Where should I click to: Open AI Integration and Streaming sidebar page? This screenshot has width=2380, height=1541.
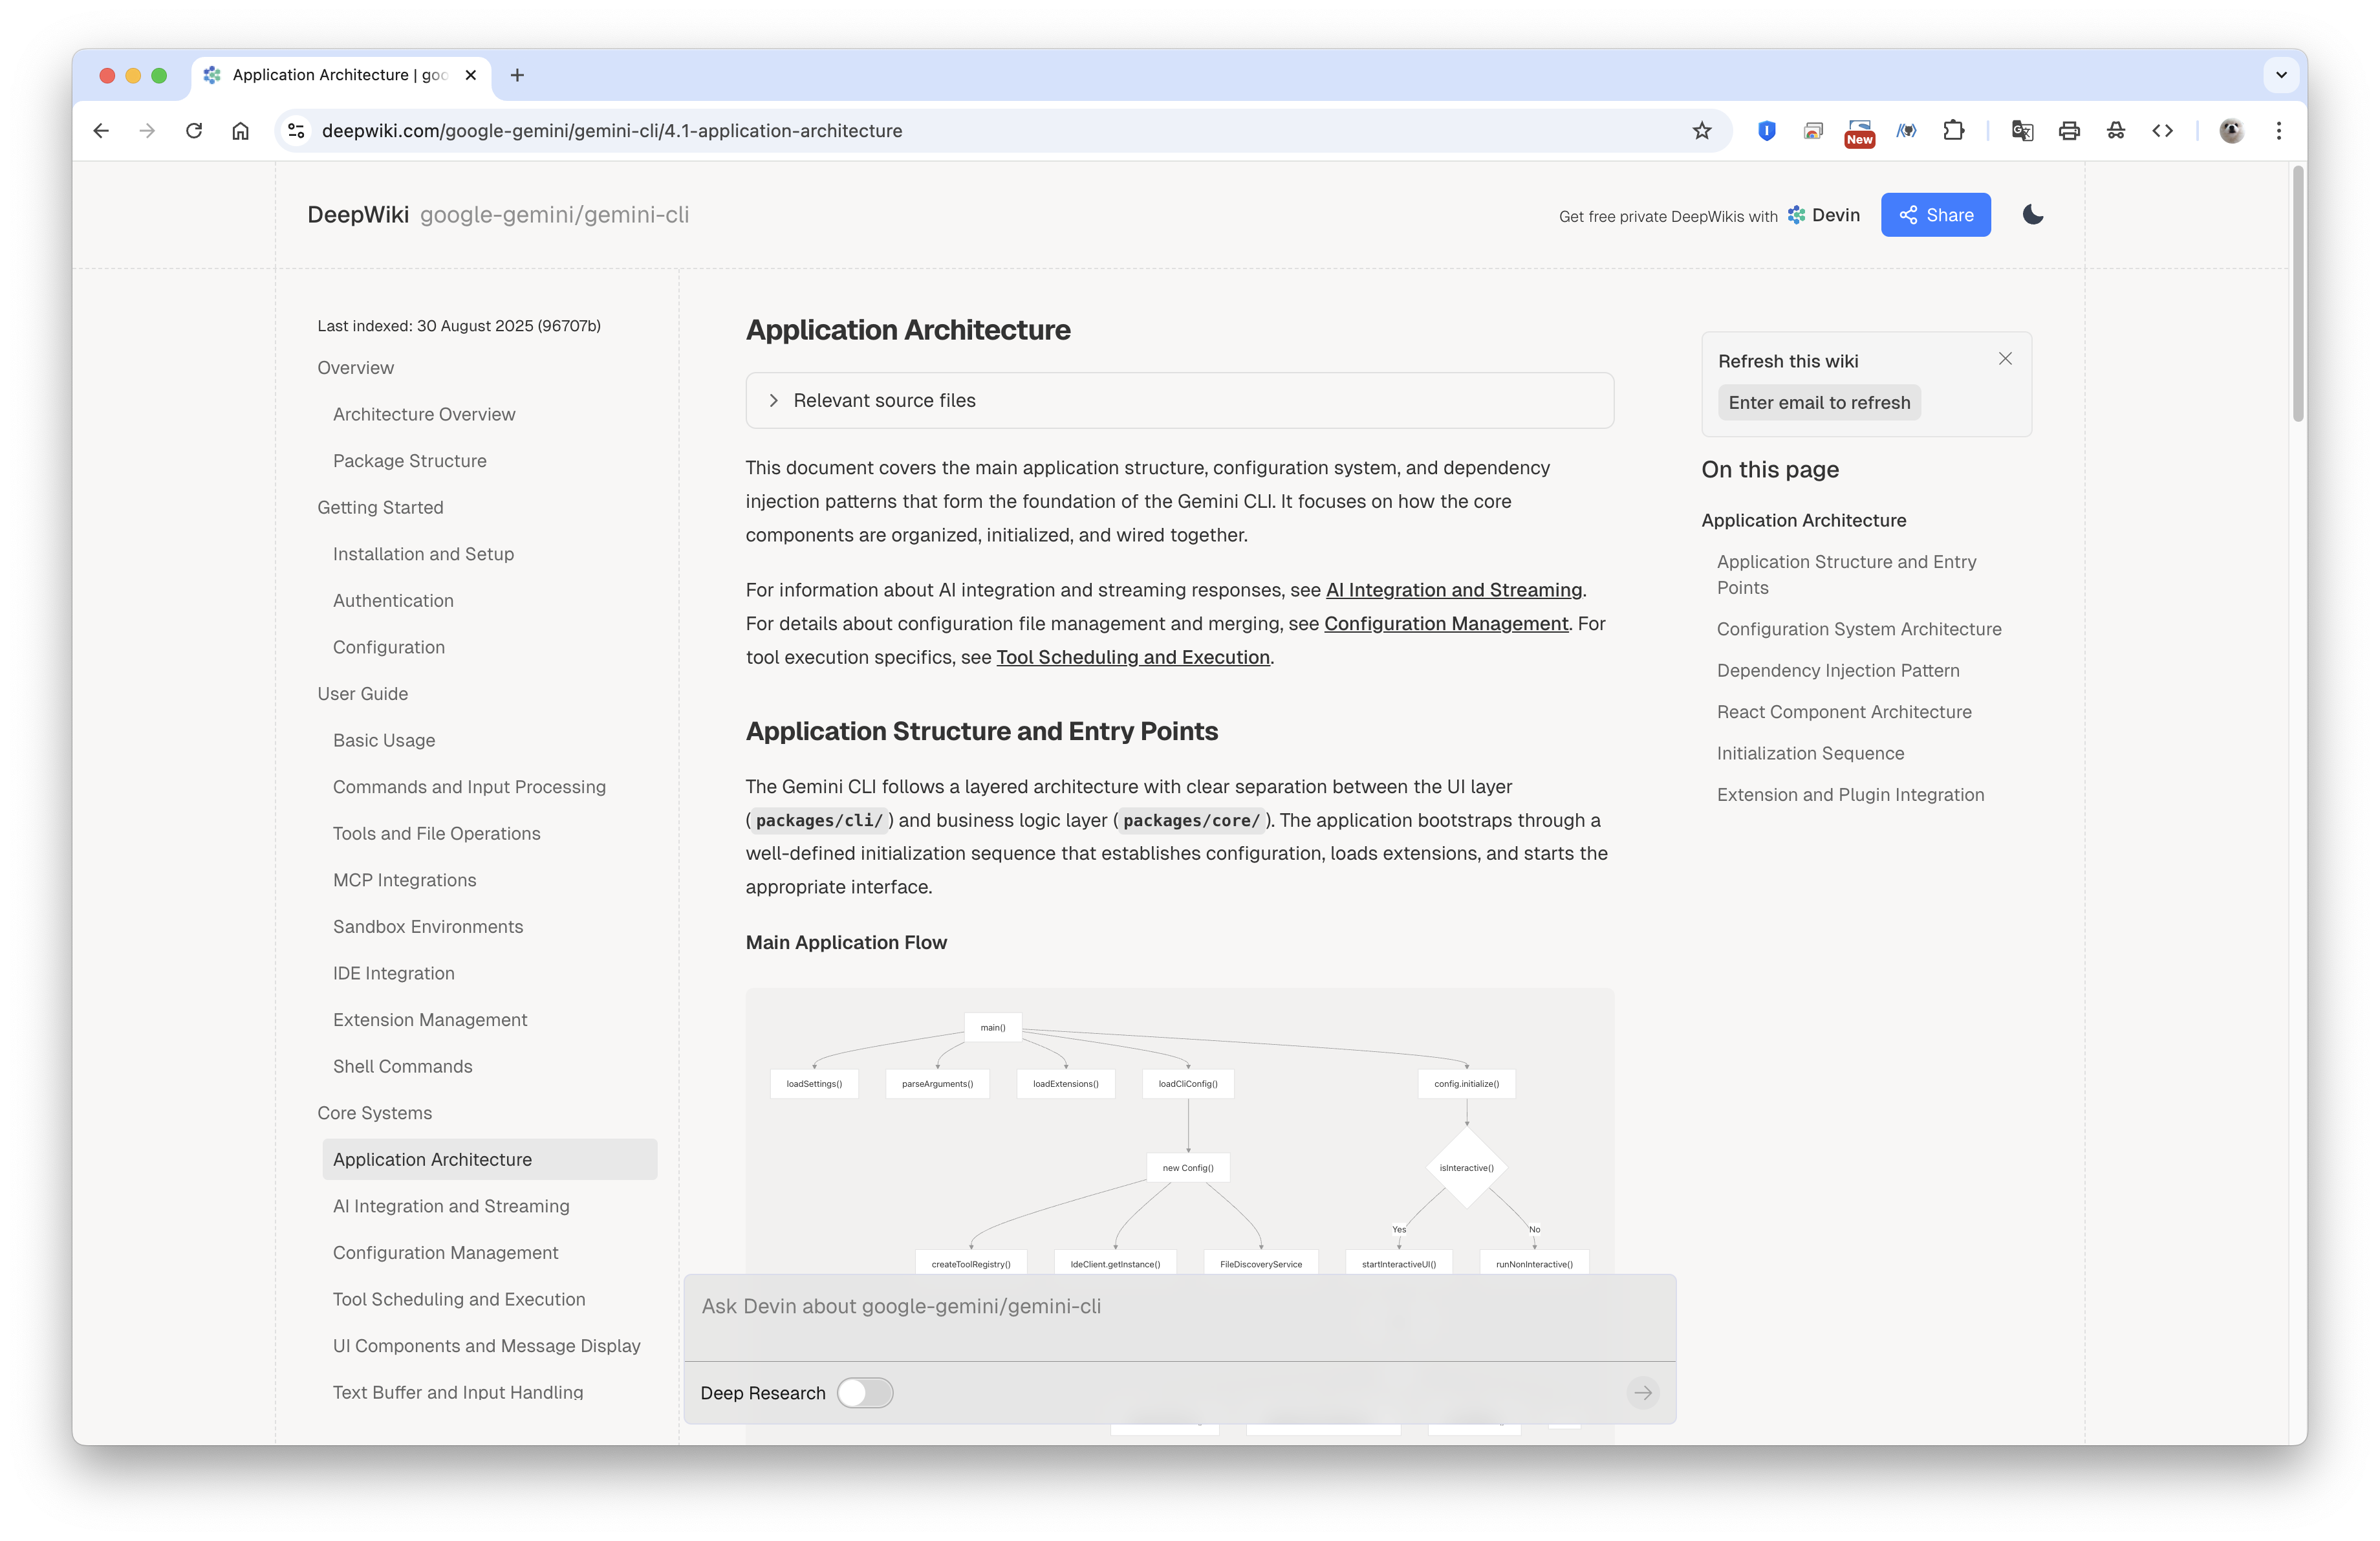tap(451, 1206)
